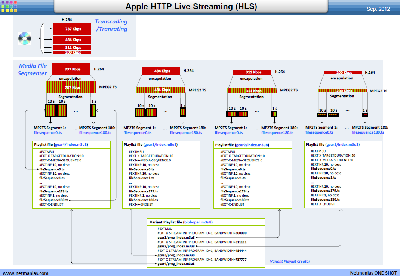This screenshot has height=276, width=400.
Task: Click fileSequence180.ts in the gear4 playlist
Action: [x=53, y=200]
